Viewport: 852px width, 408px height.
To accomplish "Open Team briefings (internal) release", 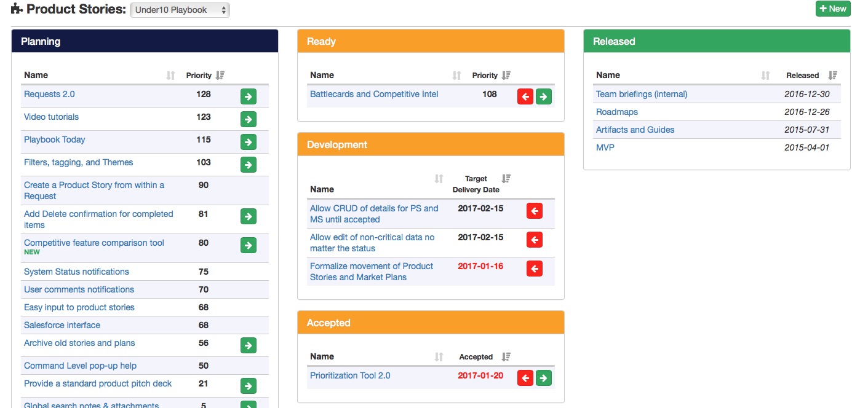I will tap(642, 94).
